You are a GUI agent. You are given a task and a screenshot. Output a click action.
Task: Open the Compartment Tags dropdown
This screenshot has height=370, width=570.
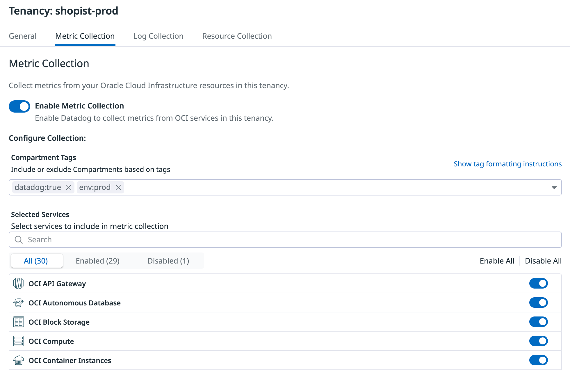pos(554,187)
